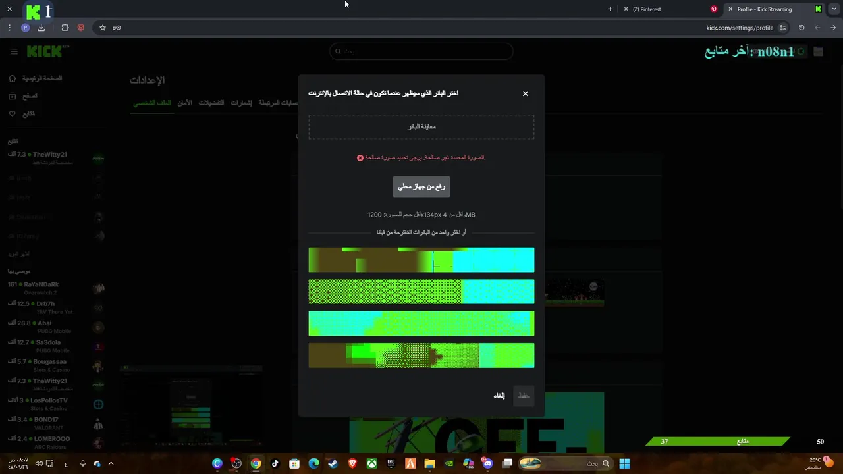This screenshot has width=843, height=474.
Task: Open Brave browser from the taskbar
Action: (352, 463)
